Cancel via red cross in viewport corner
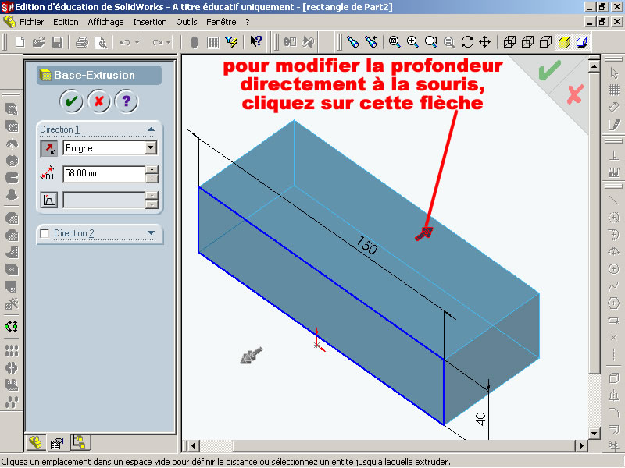 (x=575, y=94)
